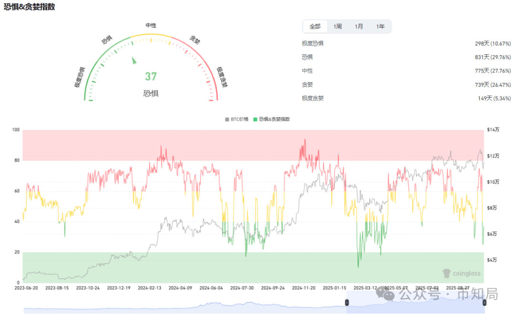Image resolution: width=515 pixels, height=314 pixels.
Task: Expand the left handle of the range selector
Action: point(347,302)
